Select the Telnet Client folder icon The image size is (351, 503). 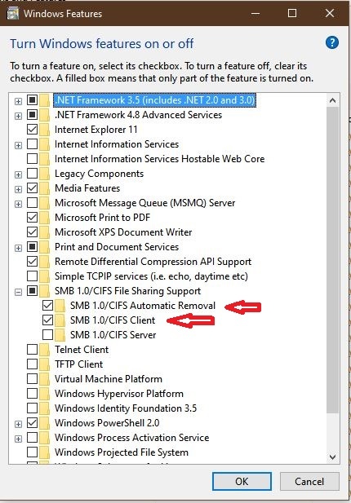[45, 350]
